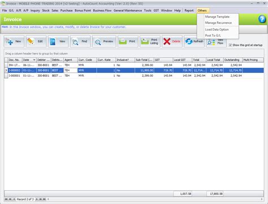Open the Purchase menu
Viewport: 268px width, 204px height.
tap(66, 11)
